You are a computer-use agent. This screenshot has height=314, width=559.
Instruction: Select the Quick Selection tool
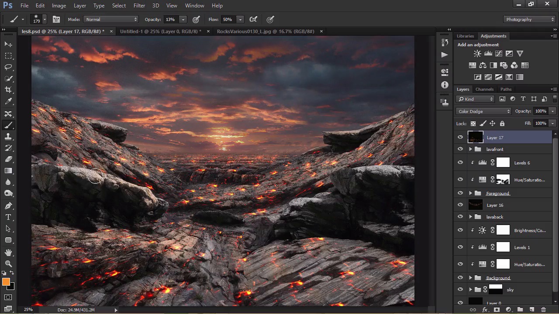(x=8, y=78)
